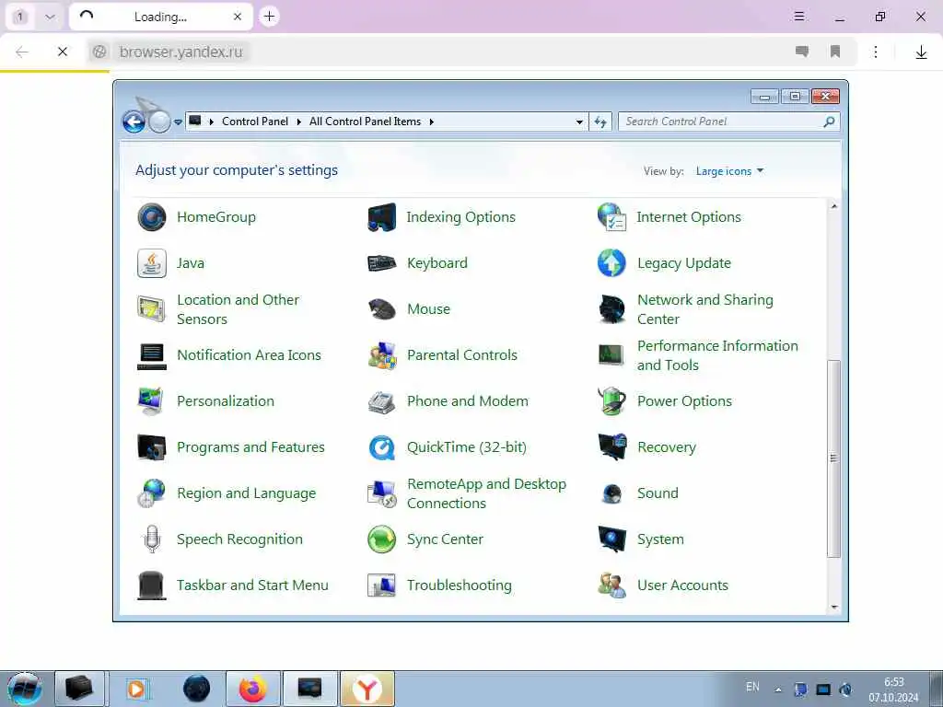Click the EN language indicator
943x707 pixels.
tap(752, 687)
